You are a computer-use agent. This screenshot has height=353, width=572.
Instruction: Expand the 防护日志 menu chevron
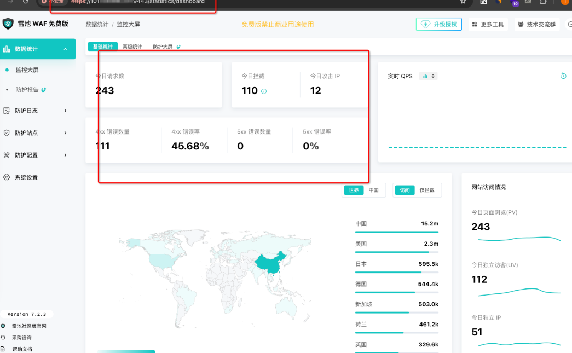point(65,111)
